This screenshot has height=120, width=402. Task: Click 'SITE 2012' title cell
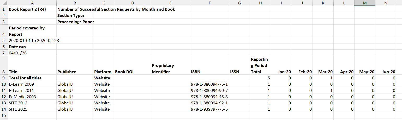(x=32, y=103)
